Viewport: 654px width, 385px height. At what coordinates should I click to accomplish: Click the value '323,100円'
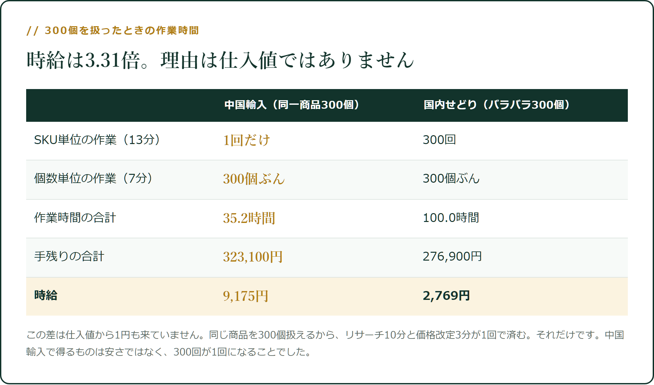pos(253,257)
